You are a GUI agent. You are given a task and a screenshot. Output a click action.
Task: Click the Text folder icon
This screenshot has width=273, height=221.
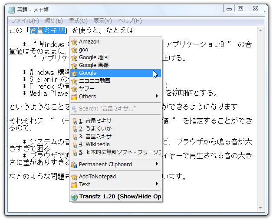click(x=74, y=184)
